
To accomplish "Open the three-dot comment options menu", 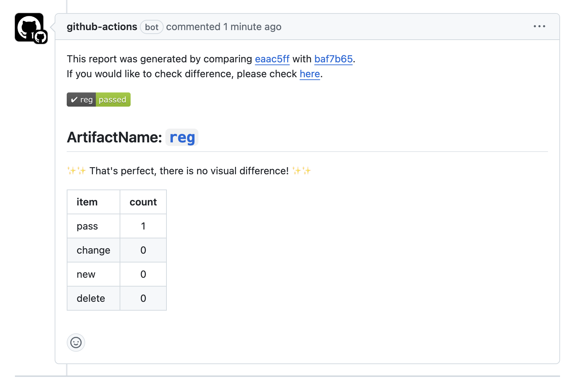I will point(539,27).
